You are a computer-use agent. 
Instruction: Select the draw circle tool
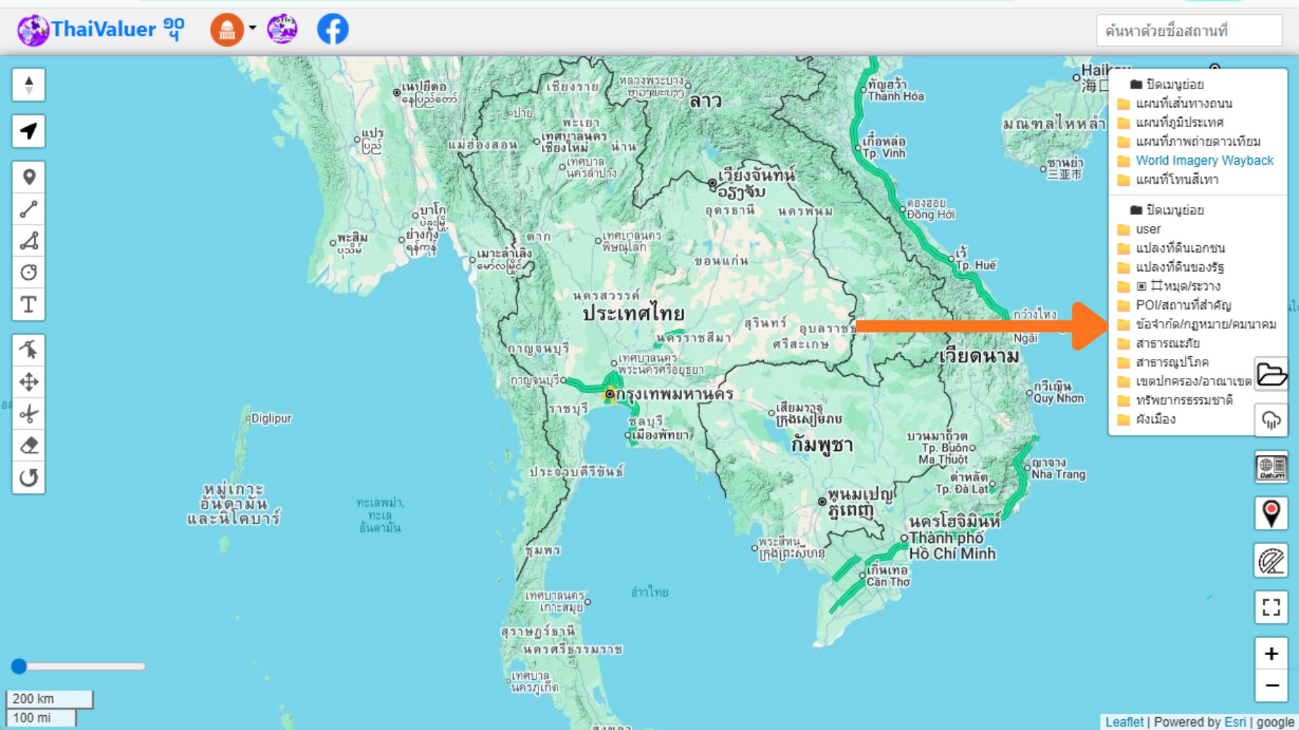tap(28, 272)
